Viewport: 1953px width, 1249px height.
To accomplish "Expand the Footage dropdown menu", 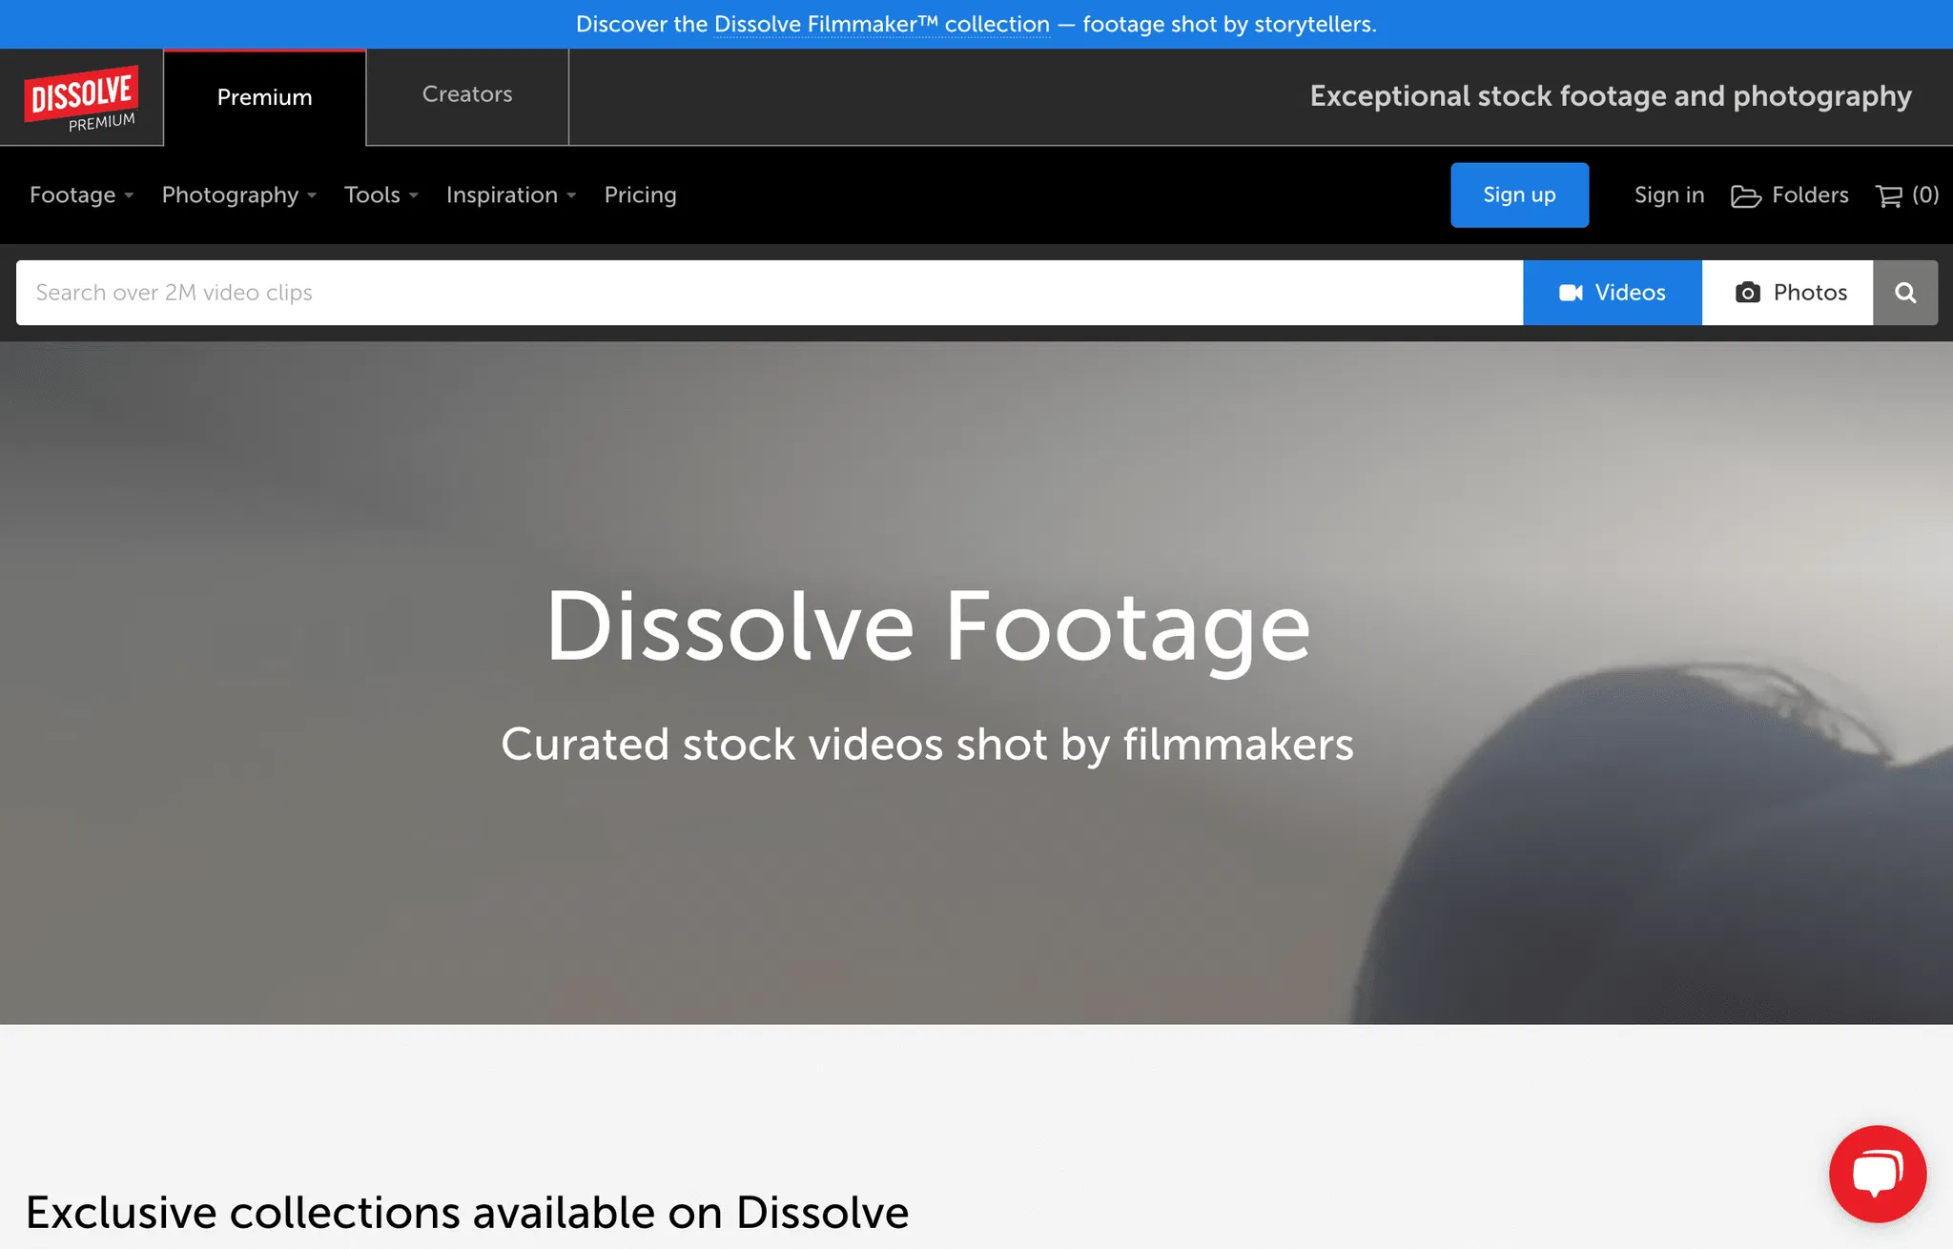I will [x=82, y=195].
